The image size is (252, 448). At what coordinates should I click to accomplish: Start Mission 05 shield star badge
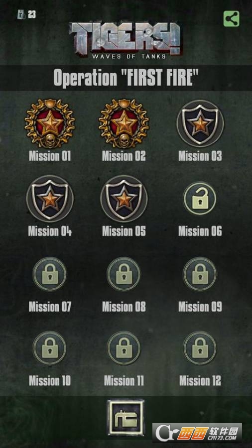[x=124, y=199]
